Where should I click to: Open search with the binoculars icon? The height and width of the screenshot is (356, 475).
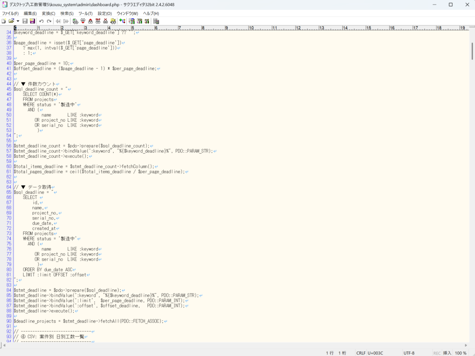click(x=75, y=21)
